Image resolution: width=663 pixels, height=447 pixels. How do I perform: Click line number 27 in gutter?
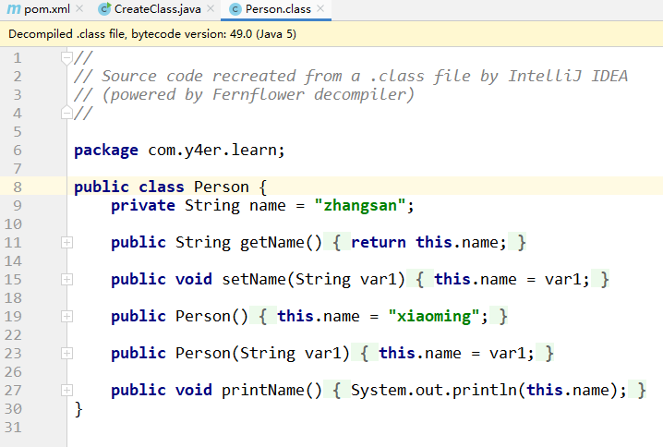pos(13,390)
